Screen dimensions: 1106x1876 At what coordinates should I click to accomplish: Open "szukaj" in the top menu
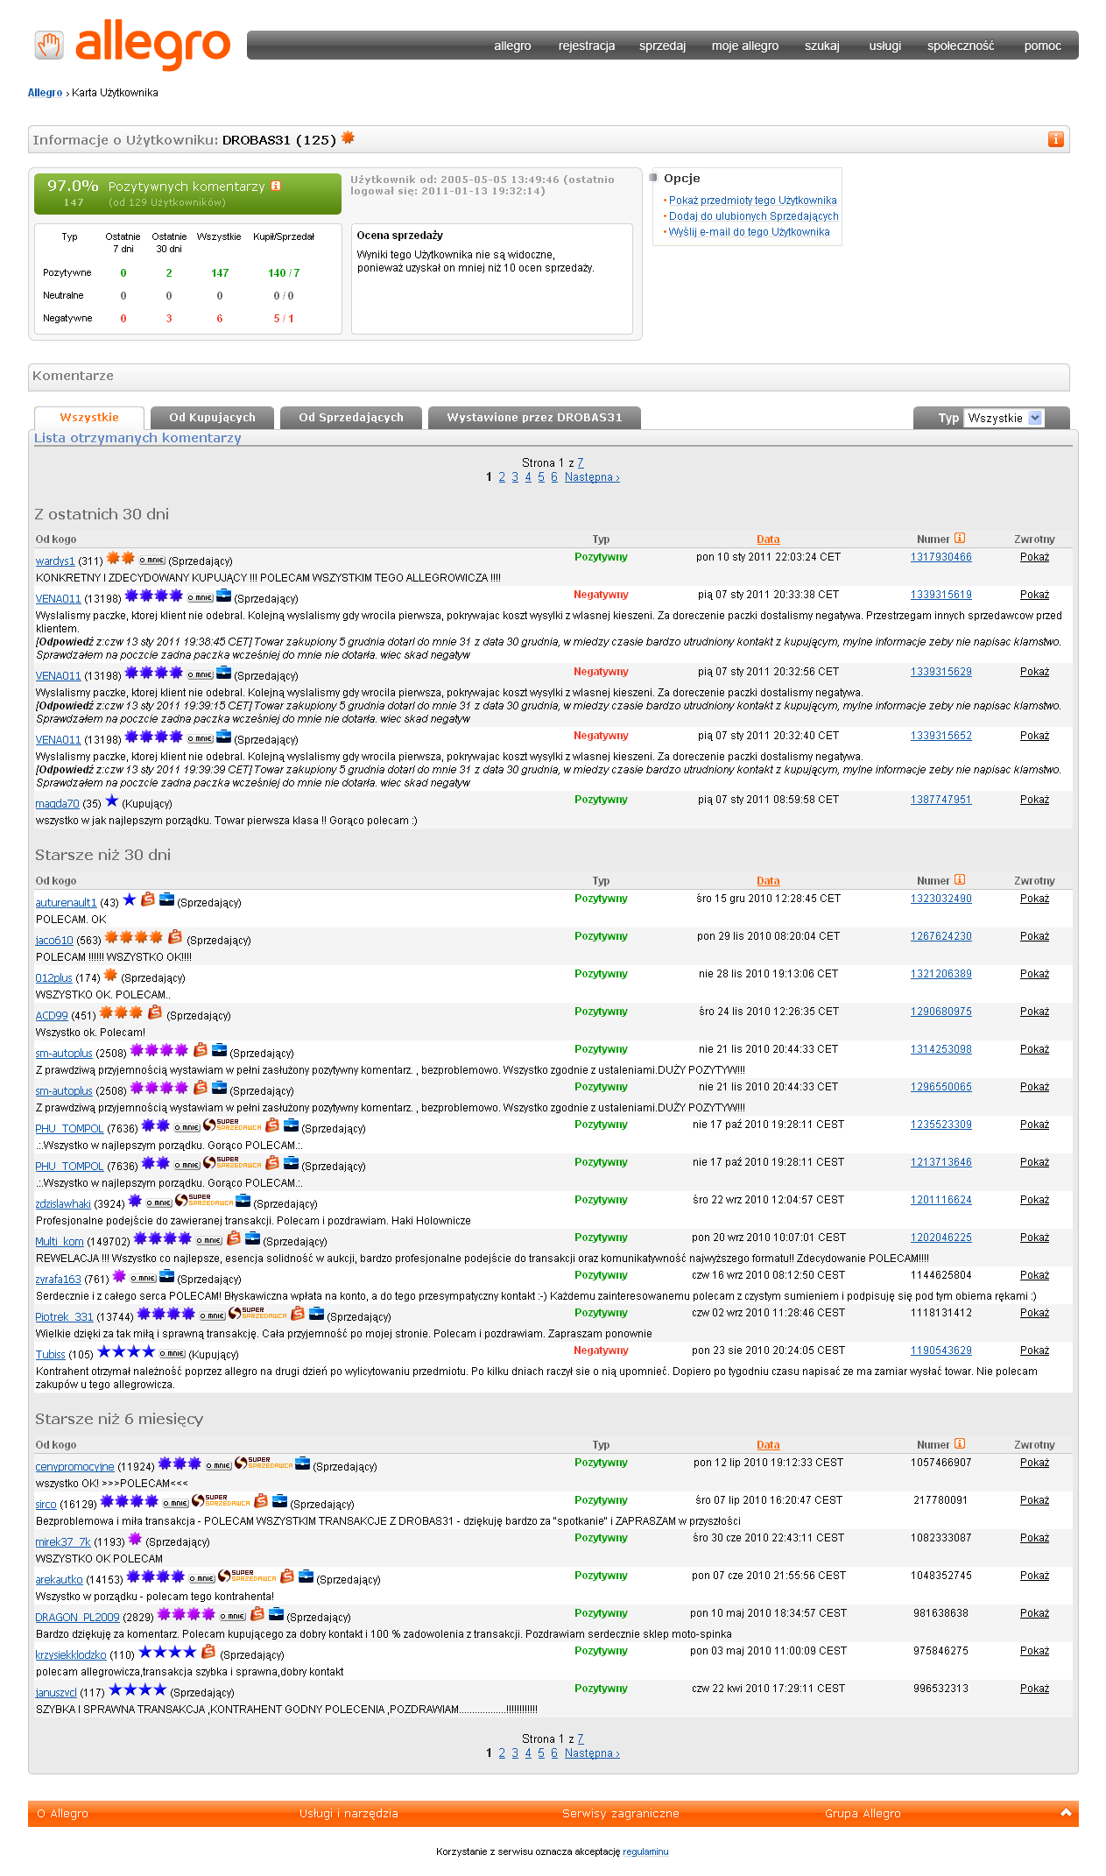click(x=822, y=46)
